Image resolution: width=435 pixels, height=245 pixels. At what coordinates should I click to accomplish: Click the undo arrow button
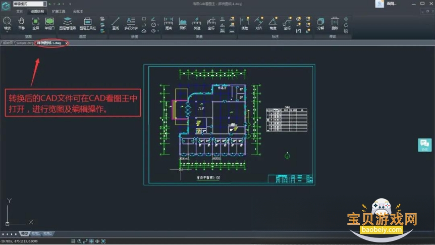coord(50,4)
